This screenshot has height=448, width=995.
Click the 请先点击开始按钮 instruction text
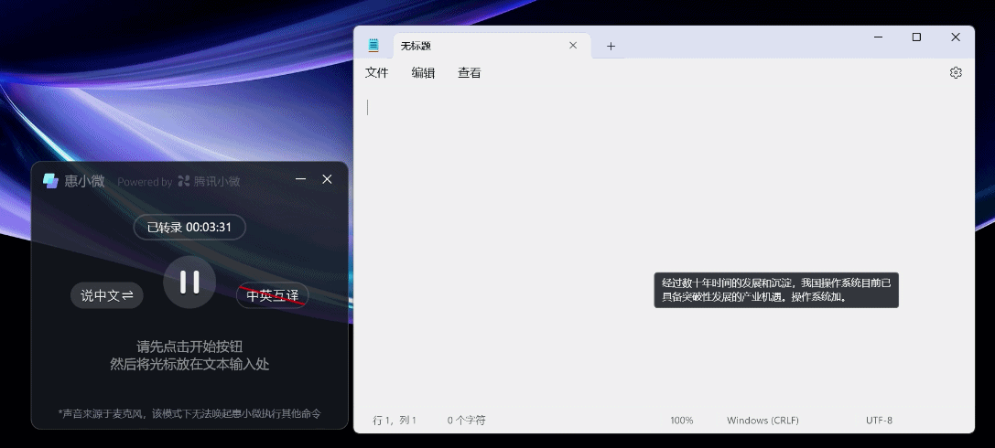coord(189,347)
